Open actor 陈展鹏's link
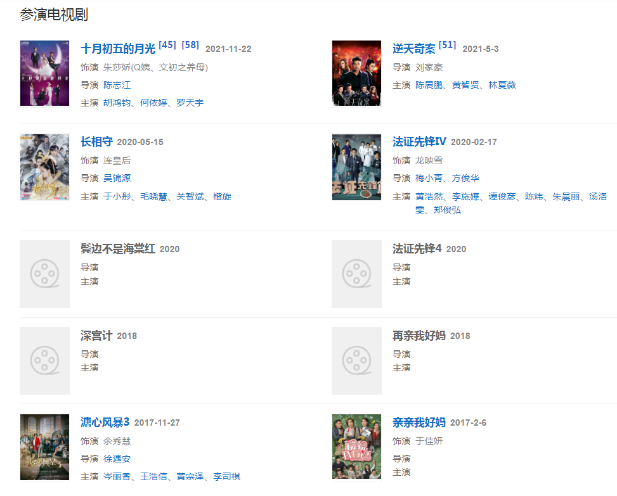 pyautogui.click(x=429, y=85)
